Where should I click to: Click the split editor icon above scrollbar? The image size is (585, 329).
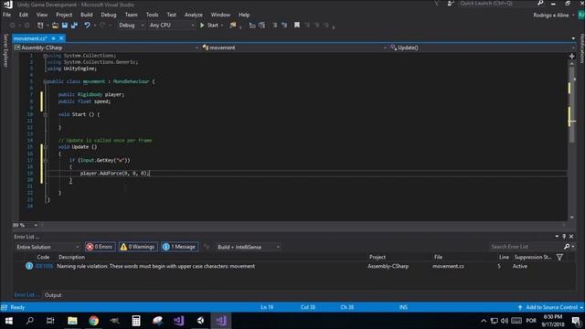[x=572, y=57]
